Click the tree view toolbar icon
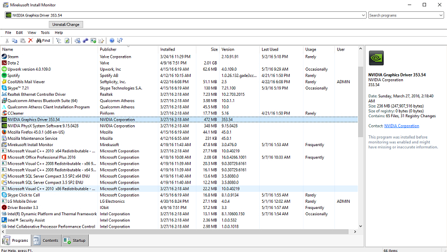The width and height of the screenshot is (447, 252). pyautogui.click(x=59, y=41)
